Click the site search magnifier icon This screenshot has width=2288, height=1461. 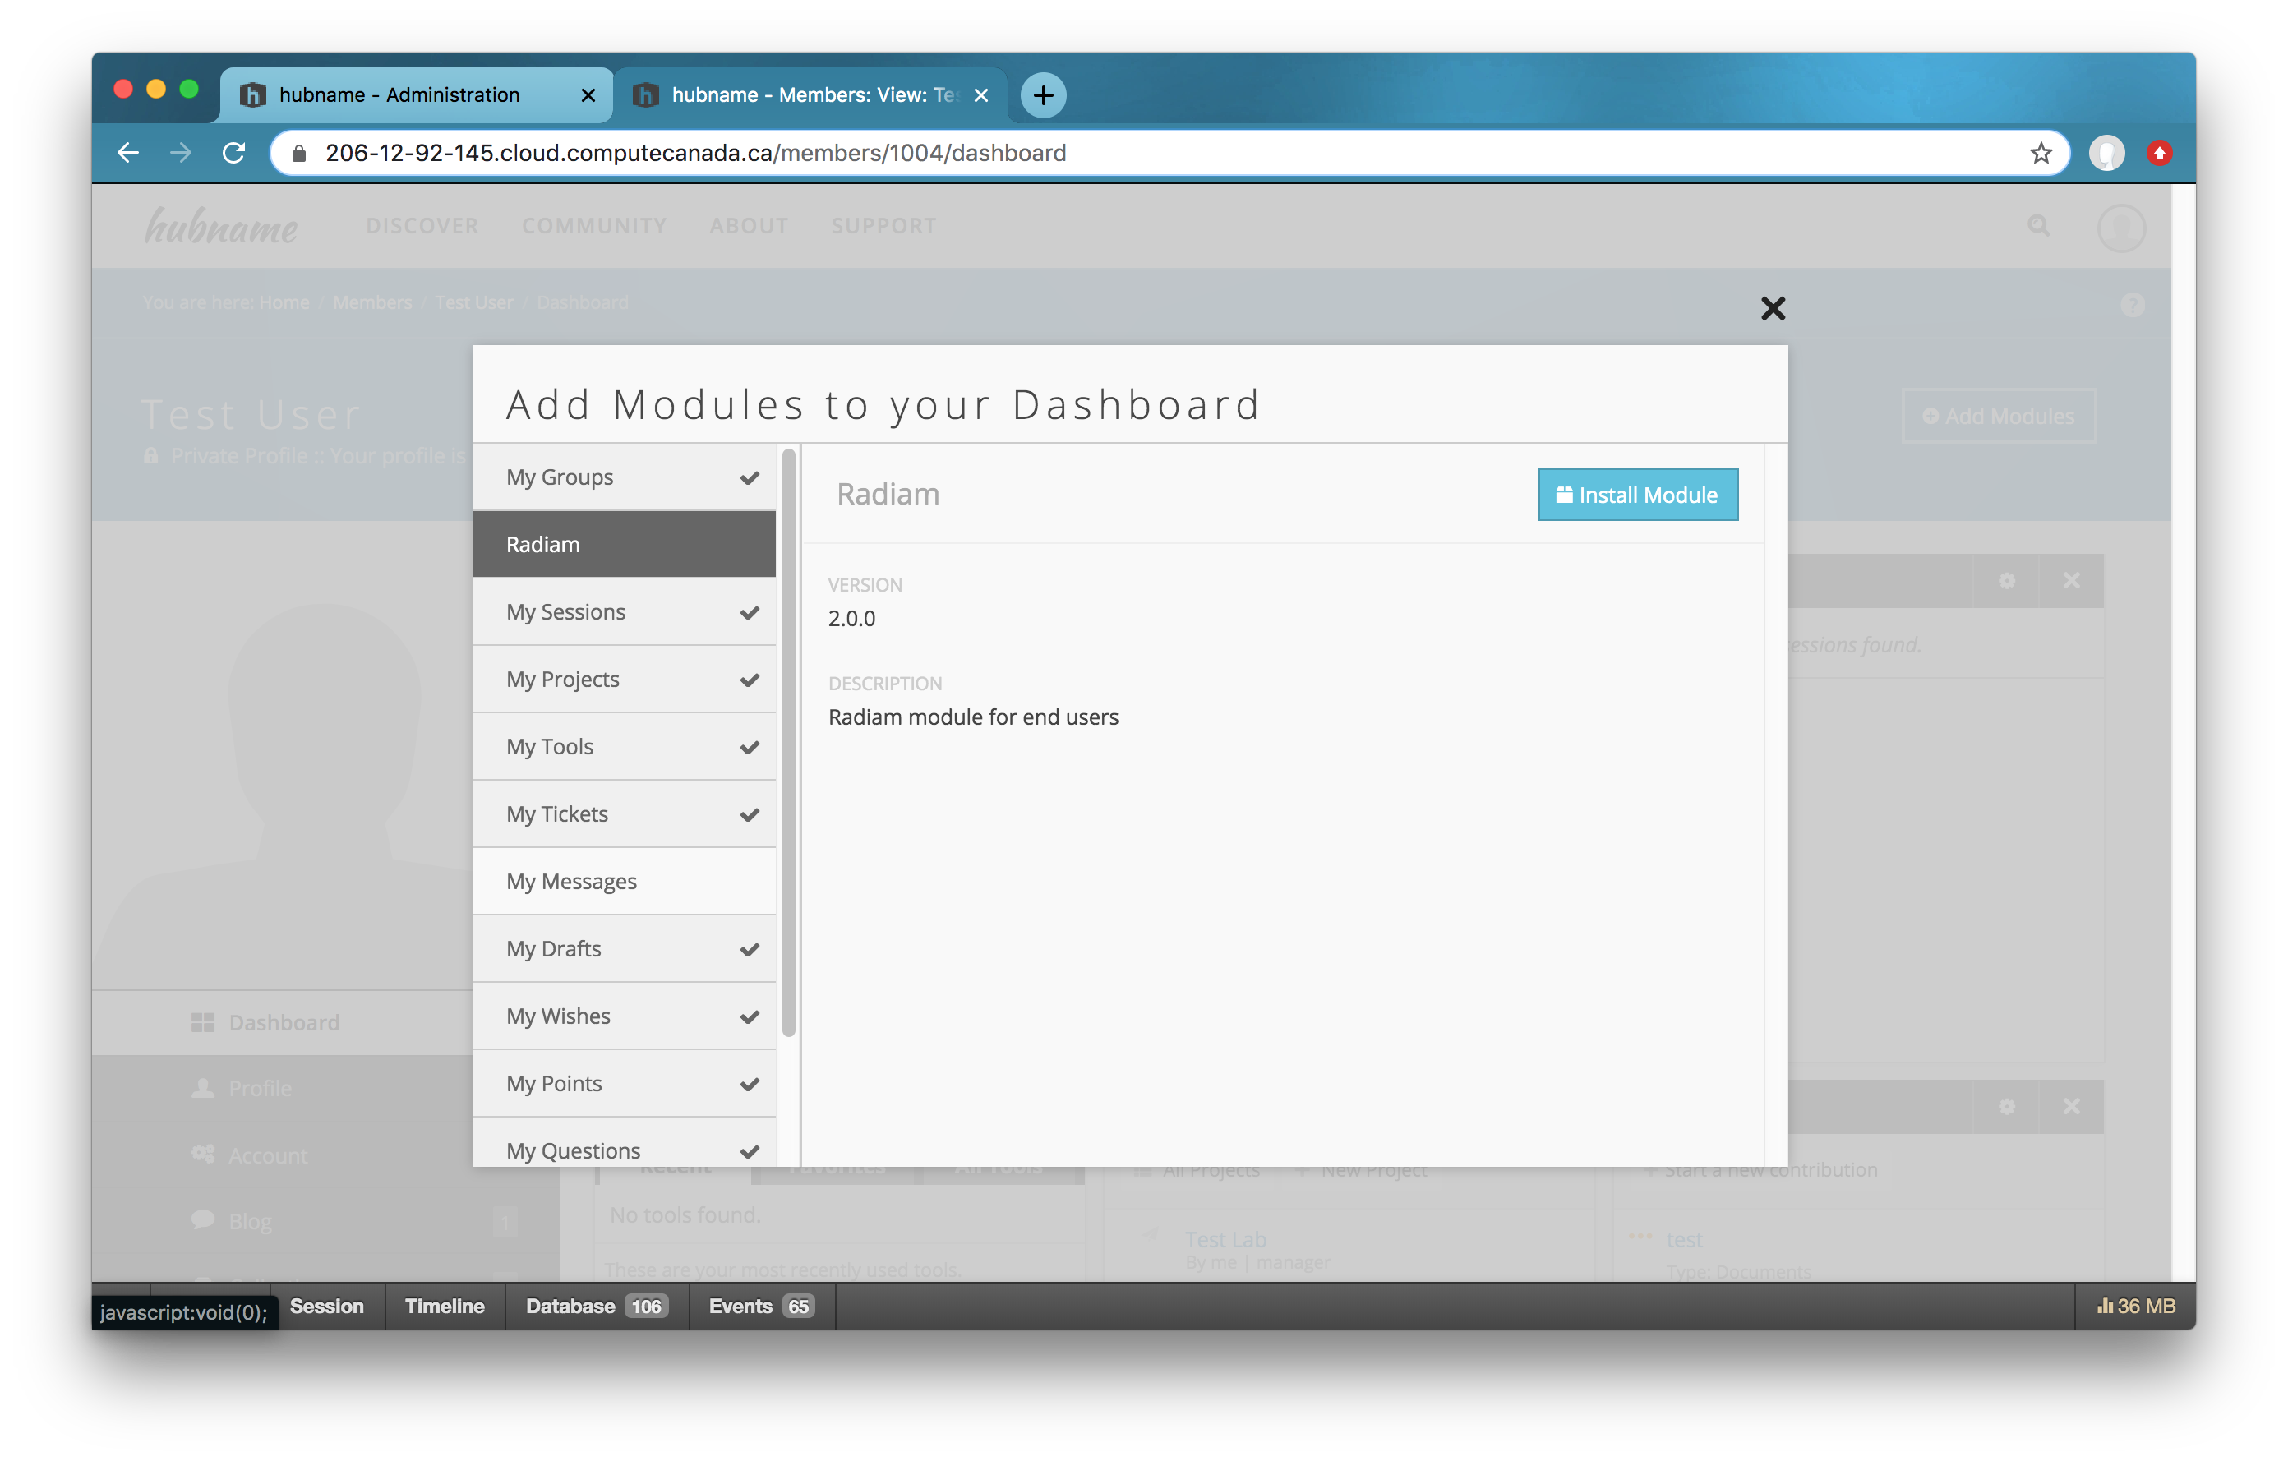click(x=2038, y=226)
